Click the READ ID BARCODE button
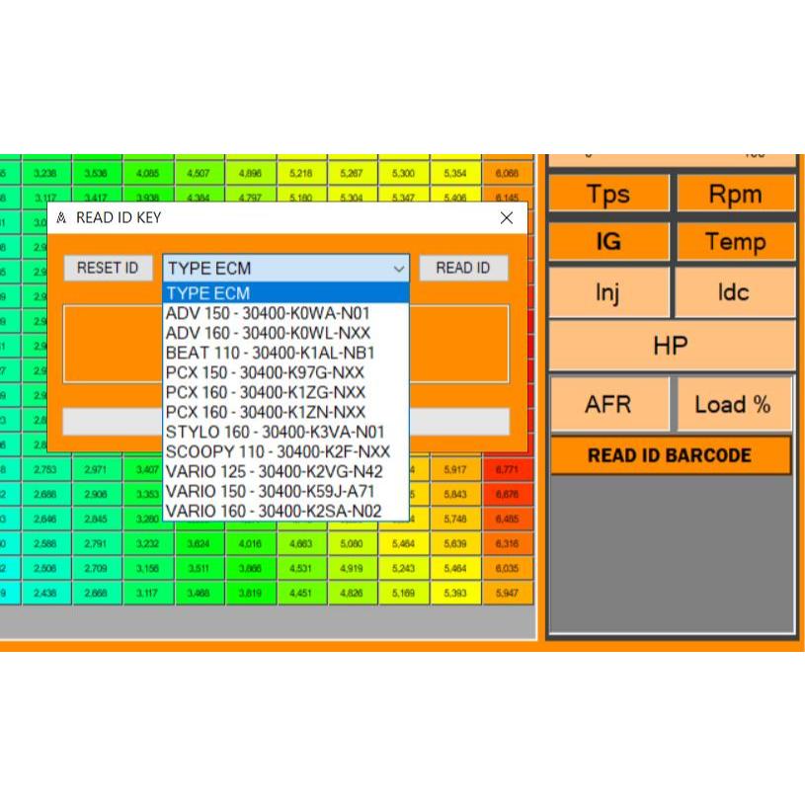 point(670,455)
